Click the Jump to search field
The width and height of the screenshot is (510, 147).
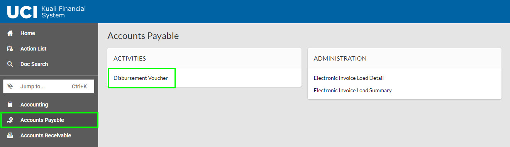click(49, 86)
